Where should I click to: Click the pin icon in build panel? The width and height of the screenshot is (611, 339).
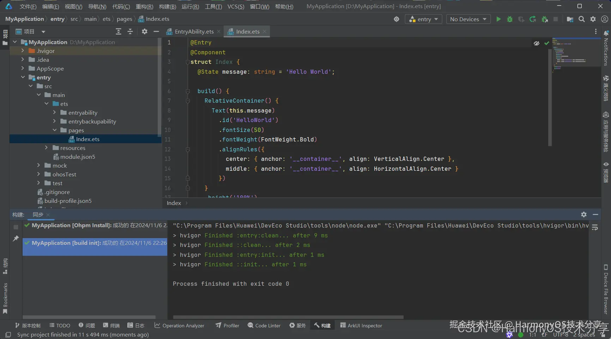16,239
